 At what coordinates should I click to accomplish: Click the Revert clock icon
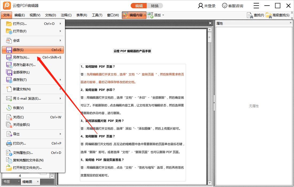click(9, 108)
